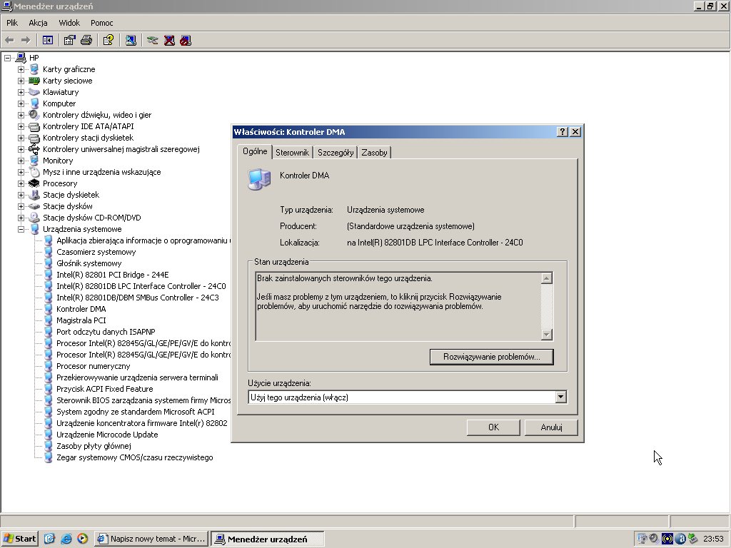Select Port odczytu danych ISAPNP
Image resolution: width=731 pixels, height=548 pixels.
coord(106,332)
